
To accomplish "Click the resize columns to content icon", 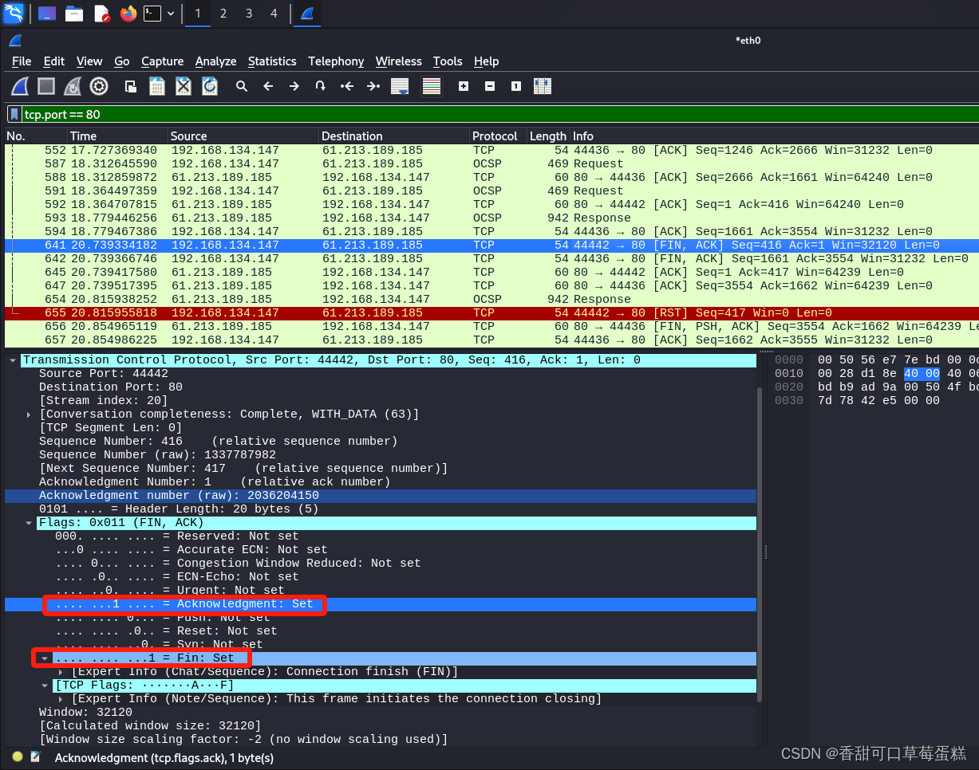I will (543, 86).
